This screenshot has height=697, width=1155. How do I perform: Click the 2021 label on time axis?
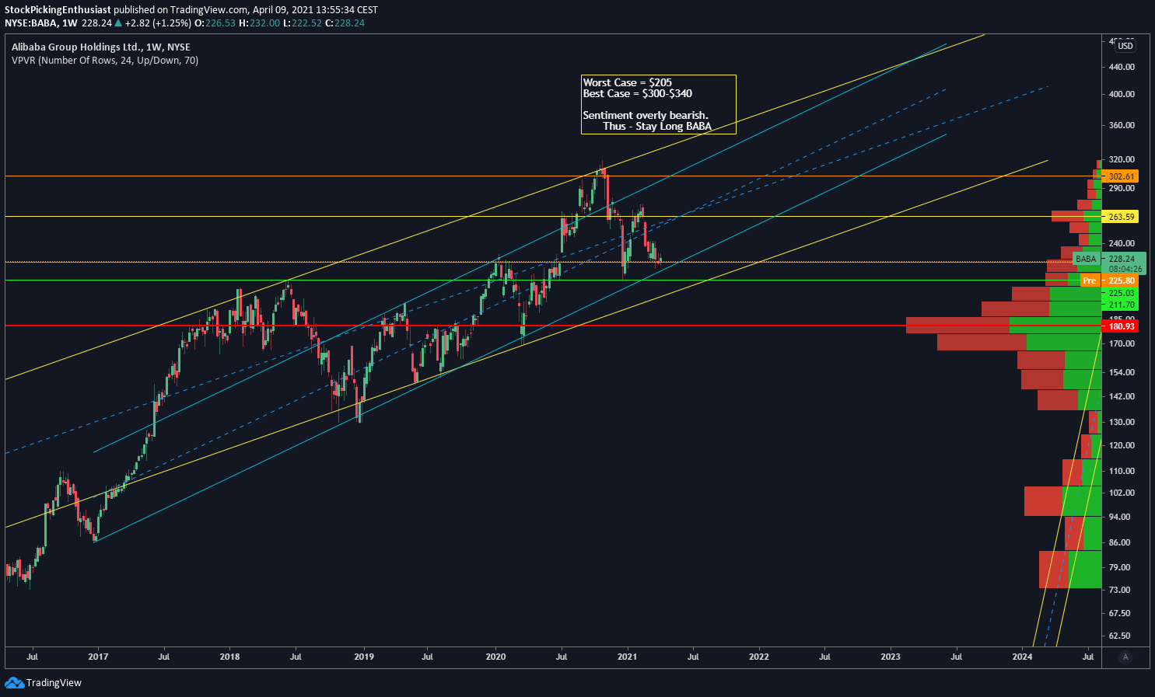(x=627, y=657)
